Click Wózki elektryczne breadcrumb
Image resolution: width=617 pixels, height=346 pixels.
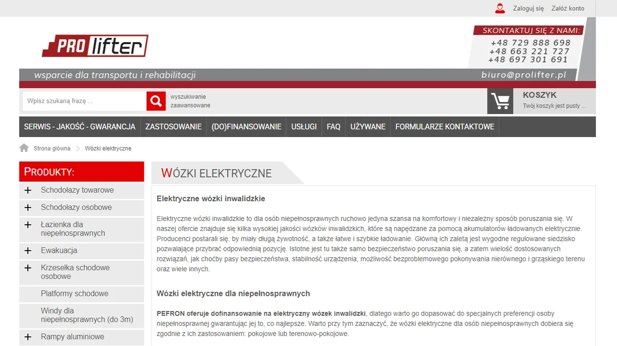click(x=108, y=148)
